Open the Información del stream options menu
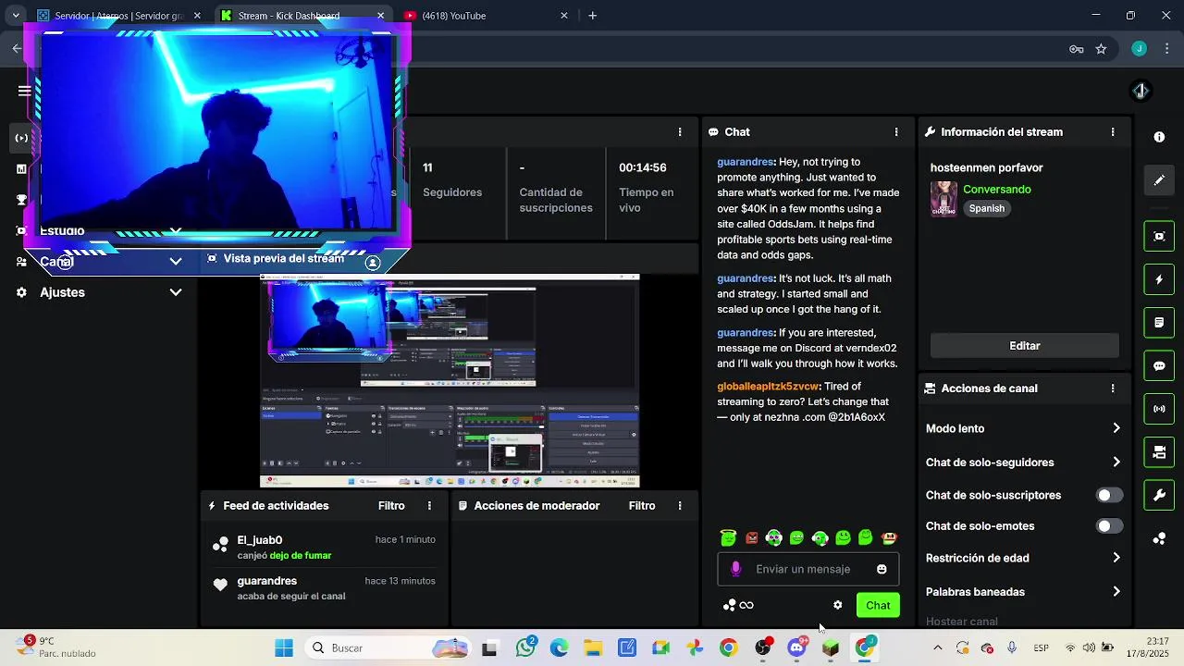The image size is (1184, 666). coord(1113,132)
